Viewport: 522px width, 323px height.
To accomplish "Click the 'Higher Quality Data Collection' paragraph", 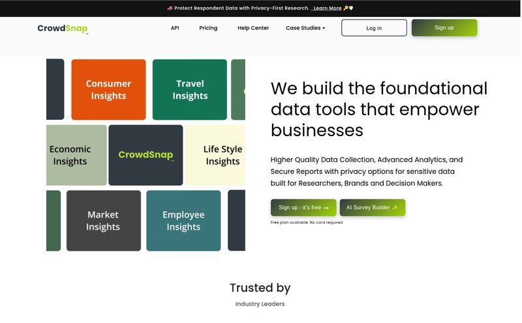I will 366,171.
